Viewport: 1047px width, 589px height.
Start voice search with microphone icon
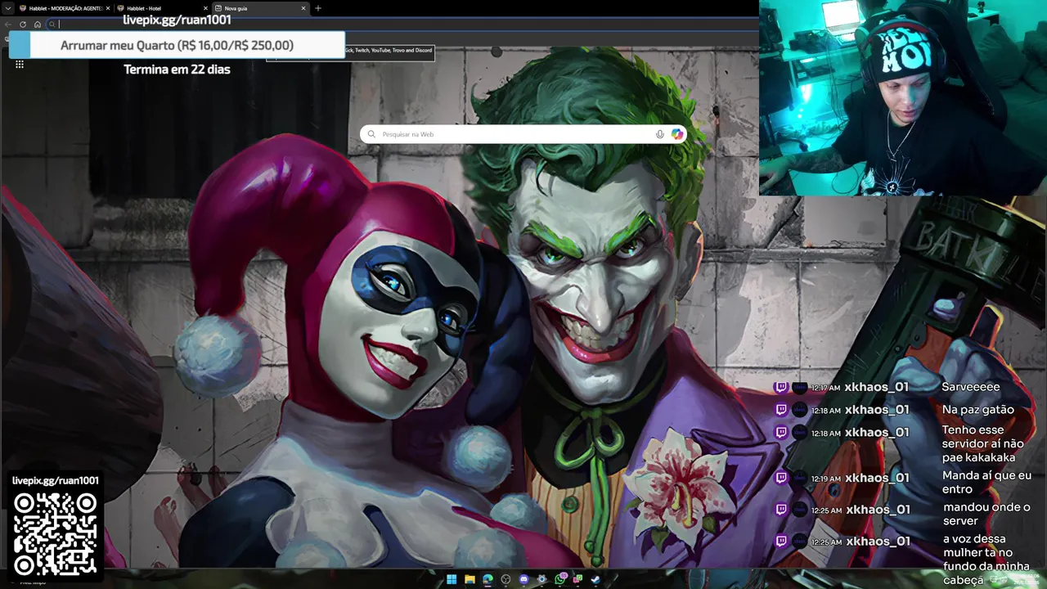pos(660,134)
